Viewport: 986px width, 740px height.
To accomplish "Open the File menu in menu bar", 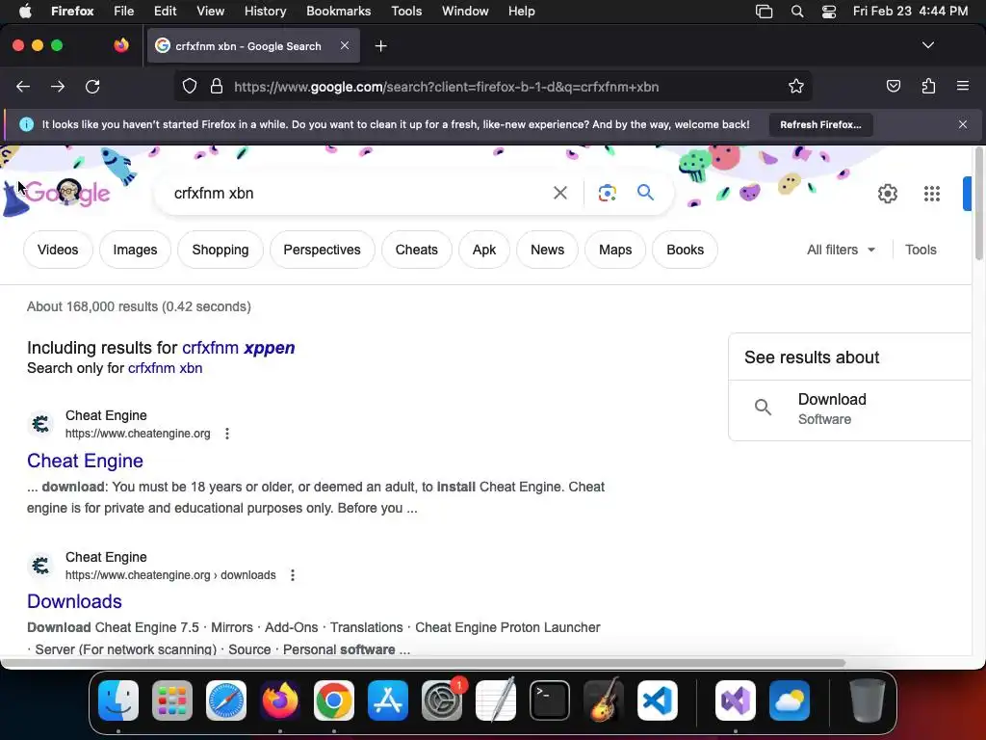I will (x=123, y=12).
